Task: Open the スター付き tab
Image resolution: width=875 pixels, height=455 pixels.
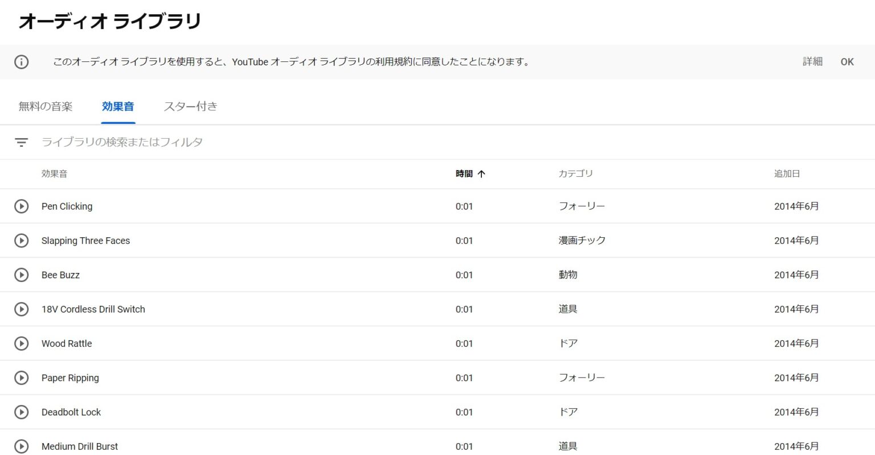Action: pyautogui.click(x=190, y=106)
